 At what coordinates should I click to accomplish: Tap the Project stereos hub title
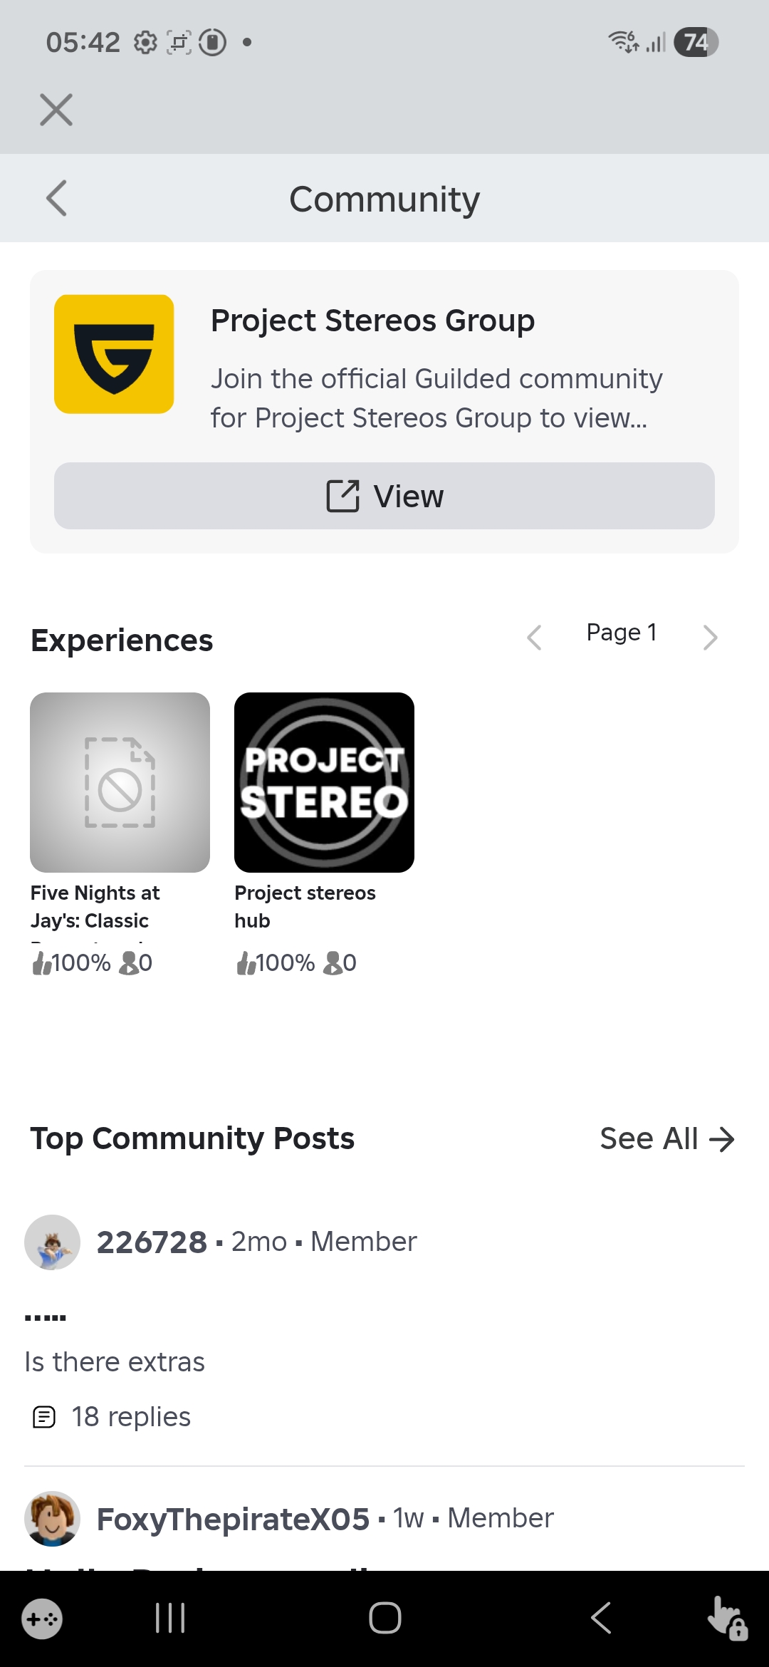coord(305,906)
